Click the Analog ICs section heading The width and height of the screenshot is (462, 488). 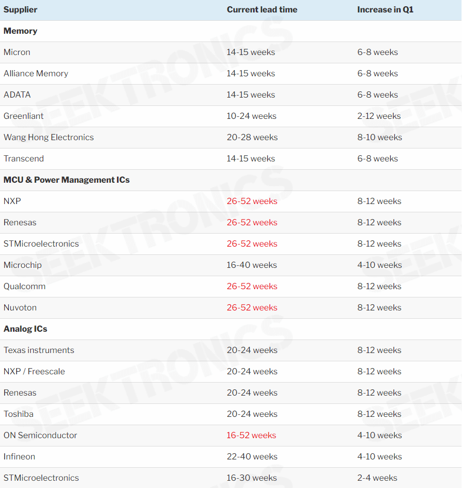point(25,329)
